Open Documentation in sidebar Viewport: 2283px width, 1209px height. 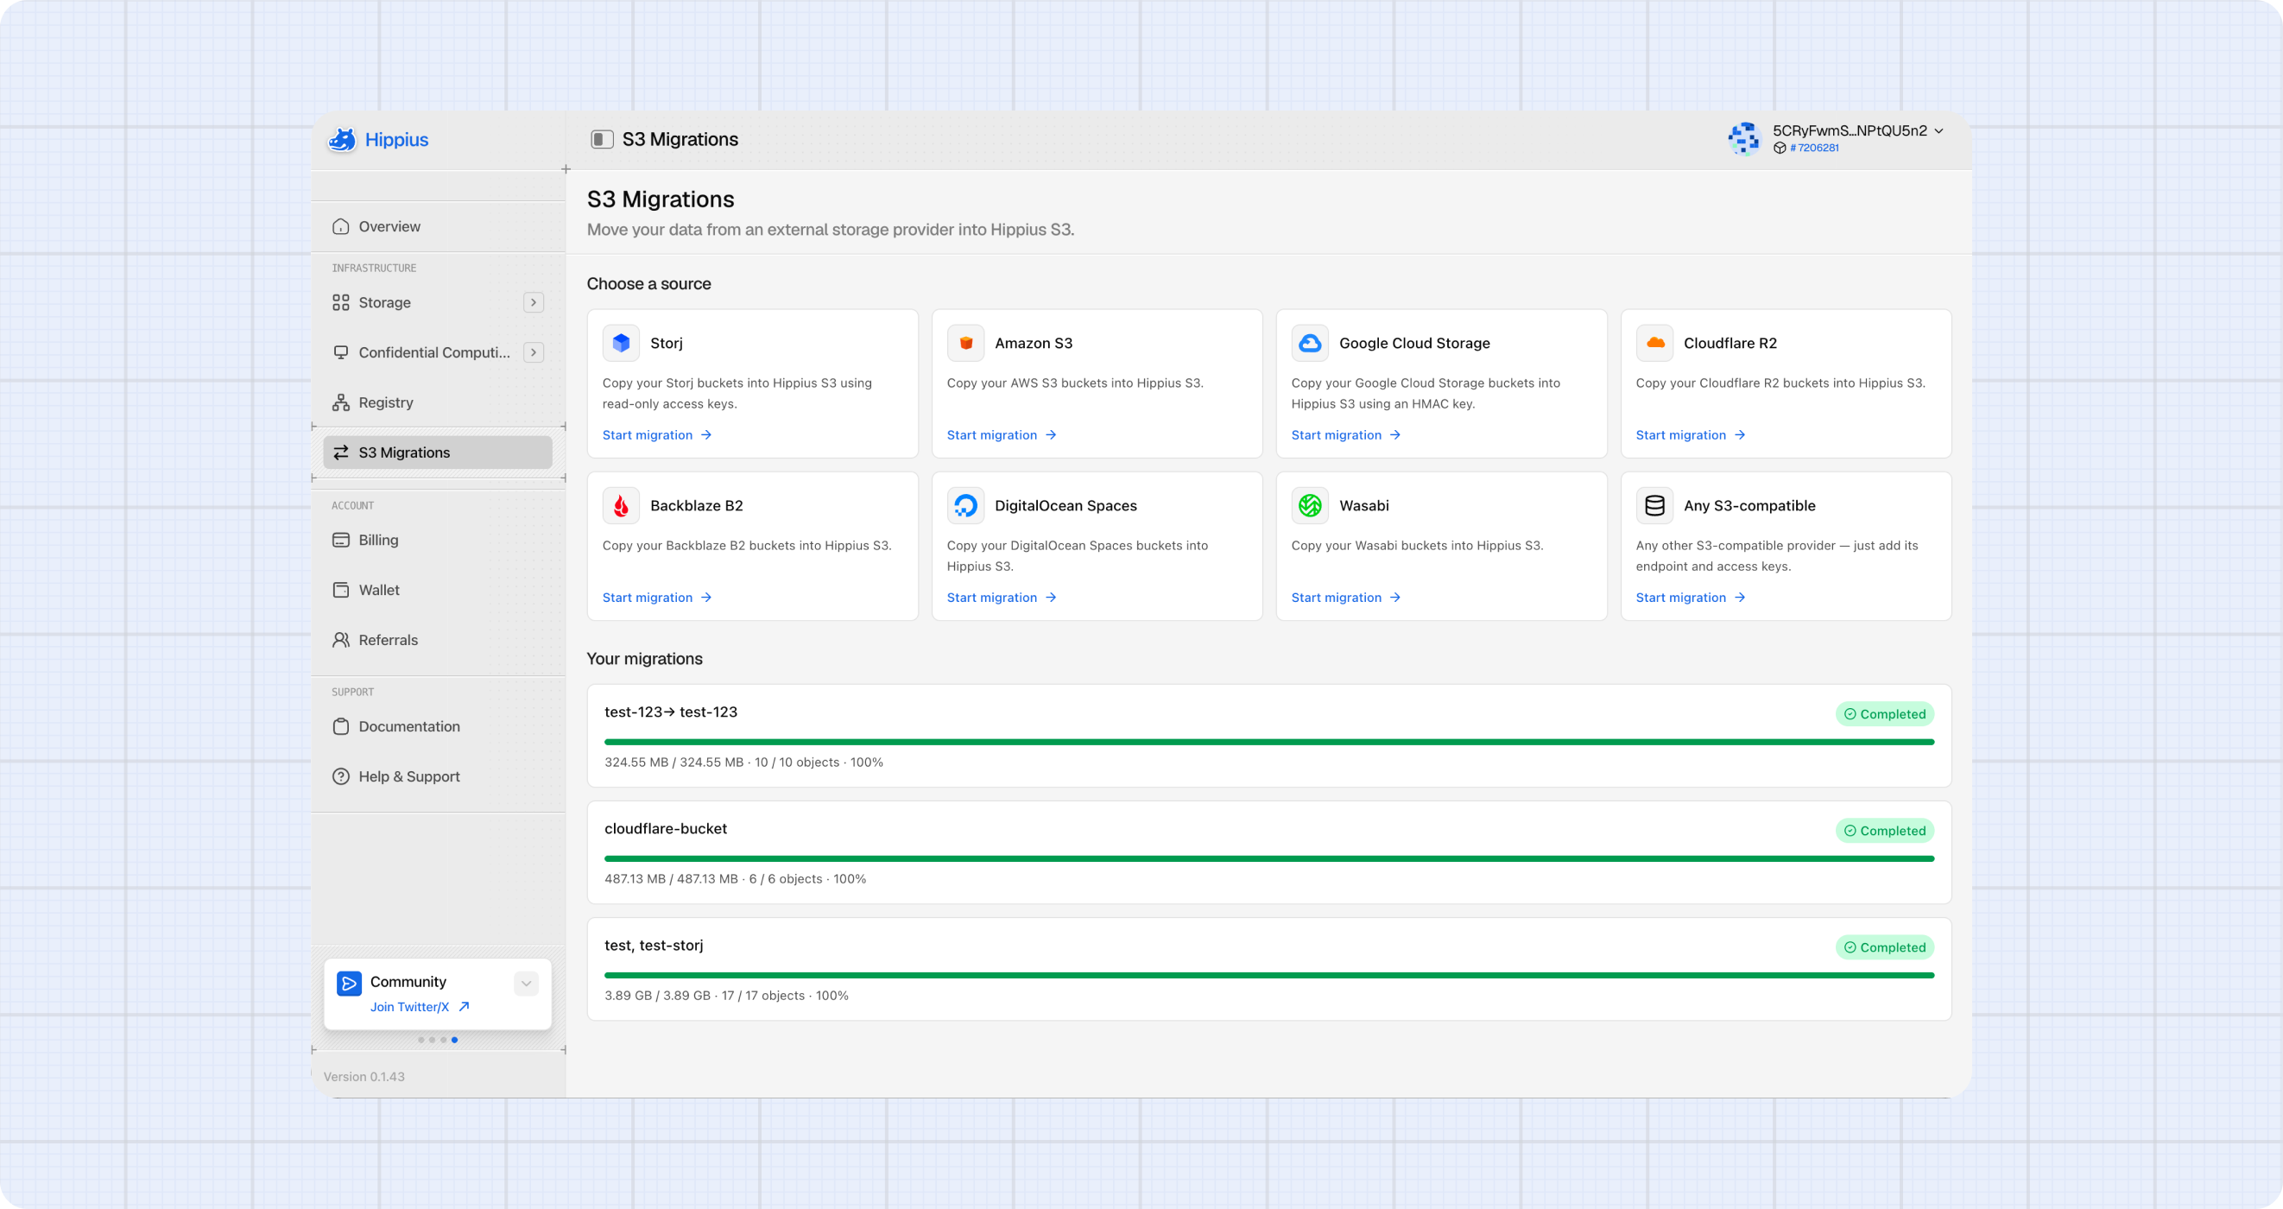pyautogui.click(x=438, y=726)
